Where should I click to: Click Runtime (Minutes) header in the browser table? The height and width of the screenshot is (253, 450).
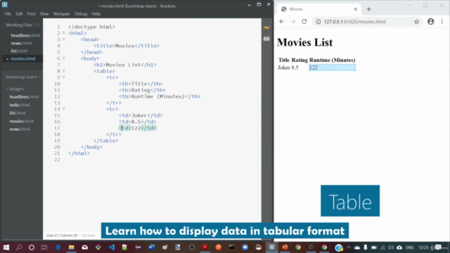click(332, 60)
